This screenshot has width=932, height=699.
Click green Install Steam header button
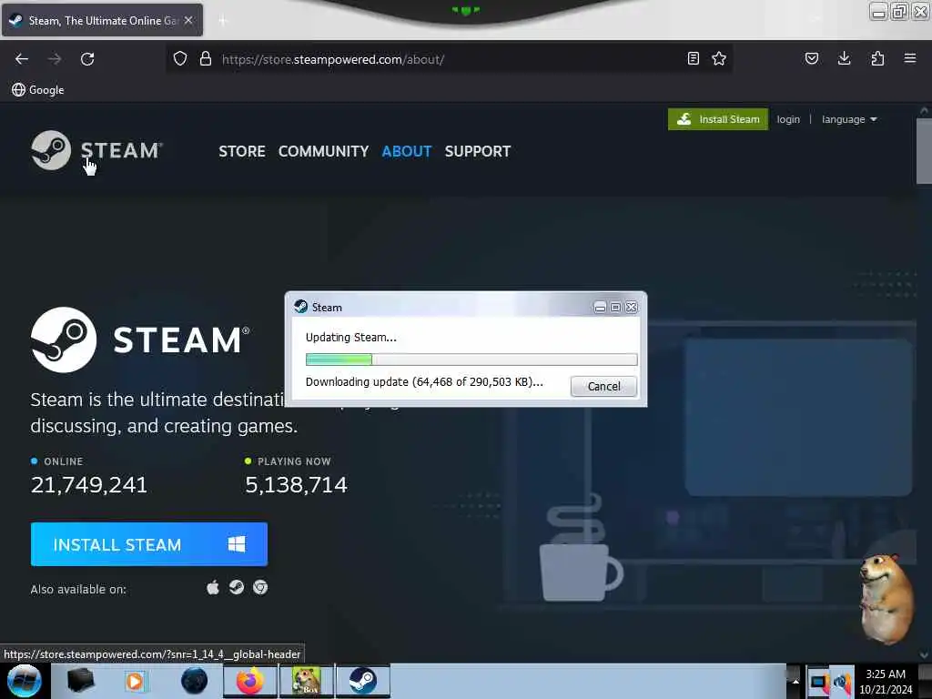pos(718,119)
